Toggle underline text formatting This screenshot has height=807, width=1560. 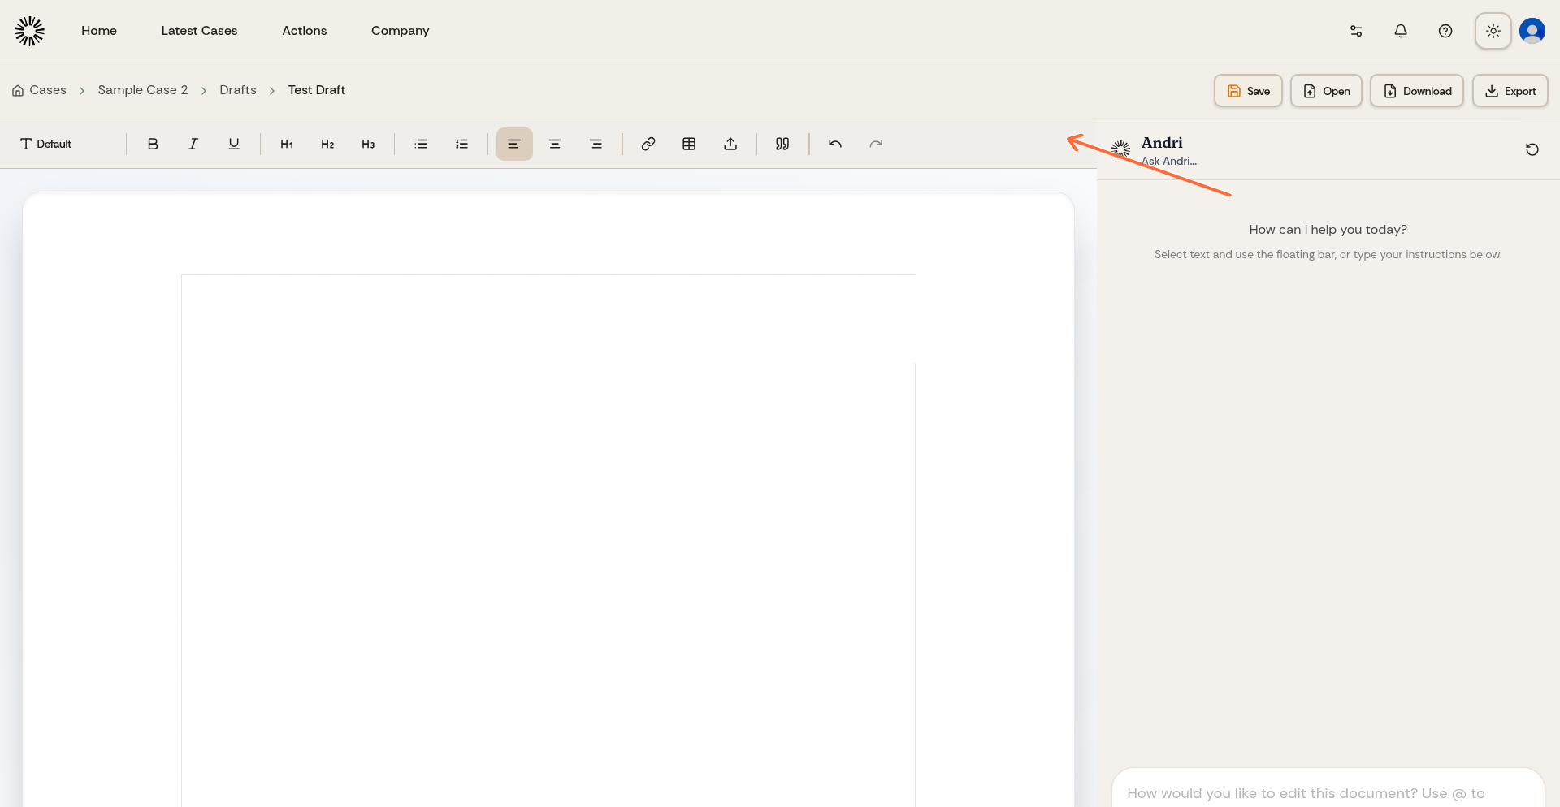click(x=234, y=144)
